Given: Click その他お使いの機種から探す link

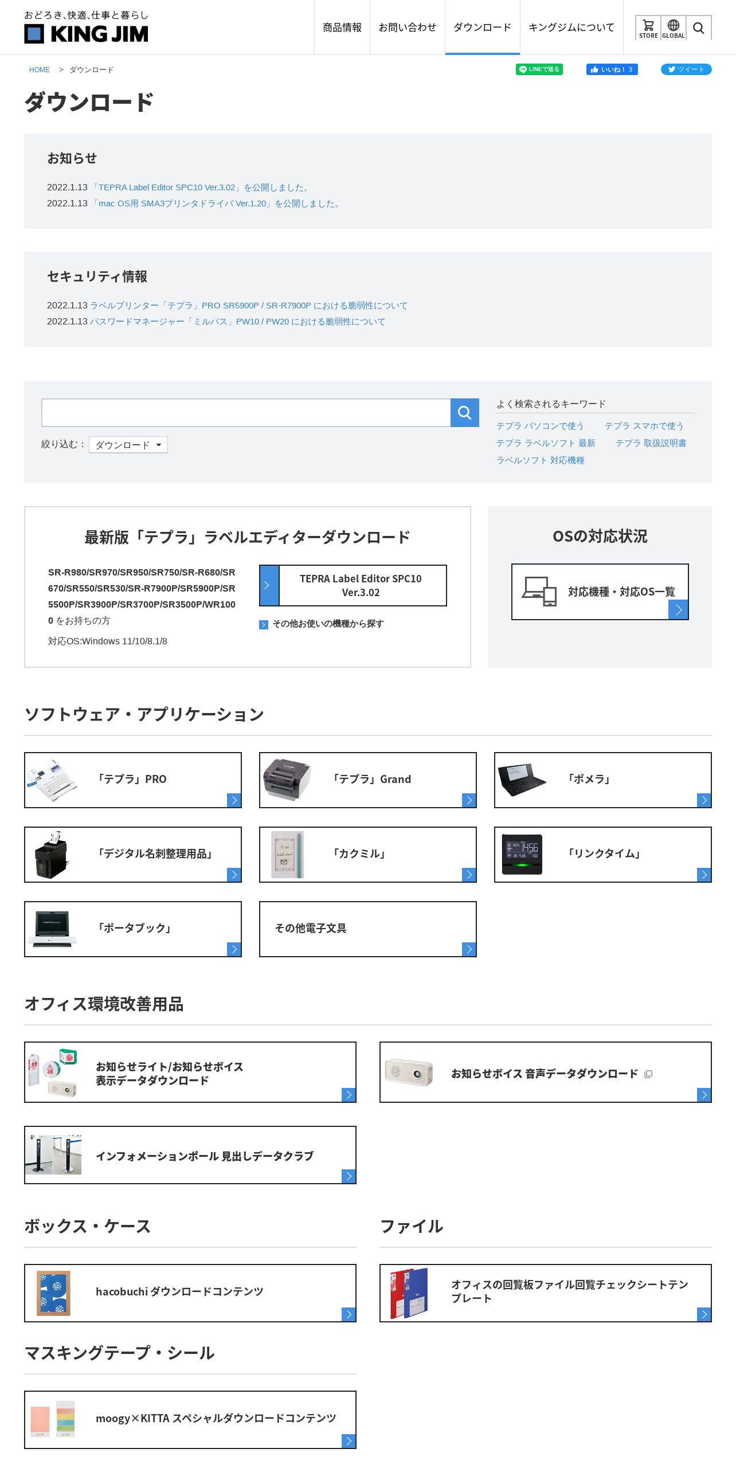Looking at the screenshot, I should [328, 624].
